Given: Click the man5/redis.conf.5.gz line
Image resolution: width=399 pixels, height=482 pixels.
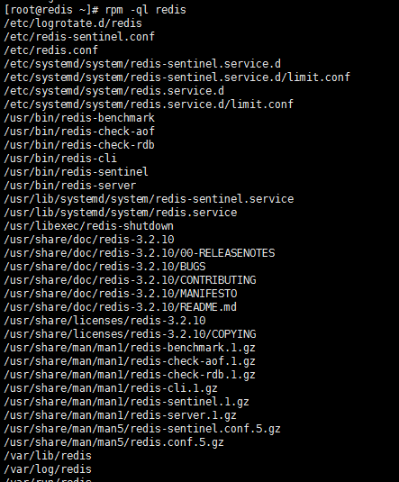Looking at the screenshot, I should pyautogui.click(x=114, y=442).
